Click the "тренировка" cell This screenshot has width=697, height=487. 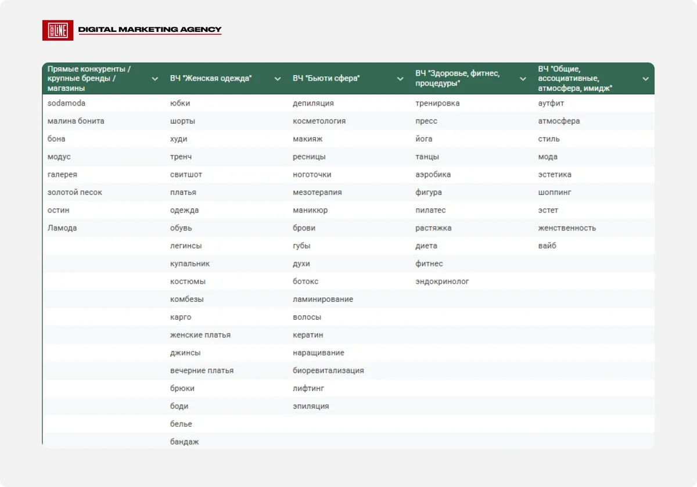(x=470, y=103)
